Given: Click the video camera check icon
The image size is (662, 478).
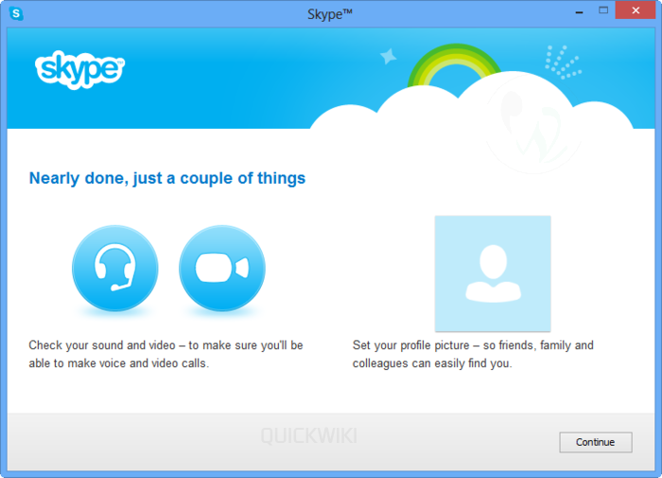Looking at the screenshot, I should pyautogui.click(x=222, y=269).
